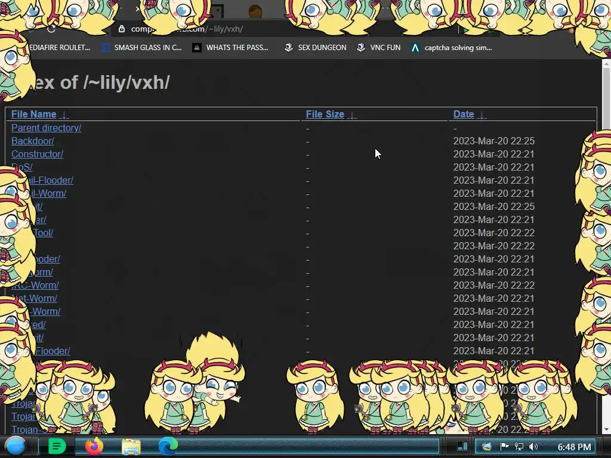Screen dimensions: 611x458
Task: Open the captcha solving sim... bookmark
Action: point(451,48)
